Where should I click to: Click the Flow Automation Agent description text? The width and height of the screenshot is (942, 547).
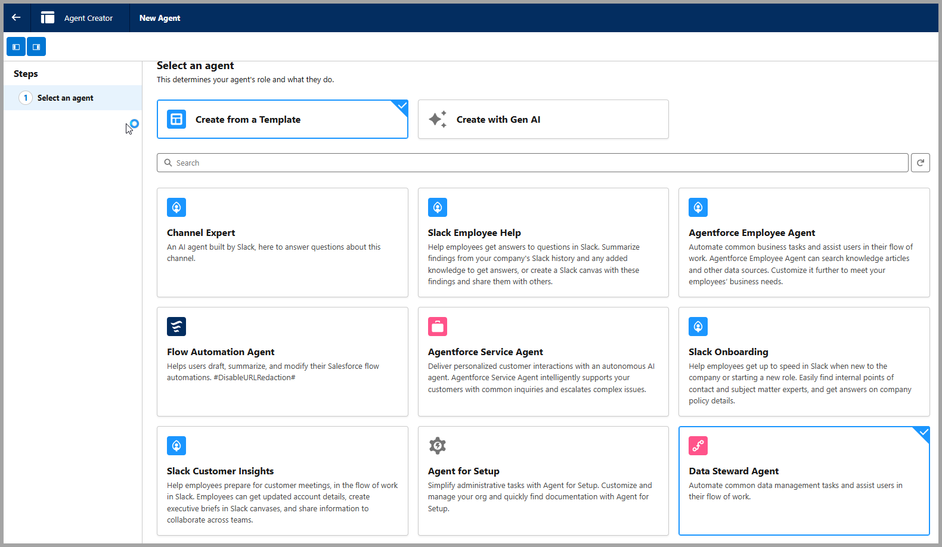[x=273, y=372]
